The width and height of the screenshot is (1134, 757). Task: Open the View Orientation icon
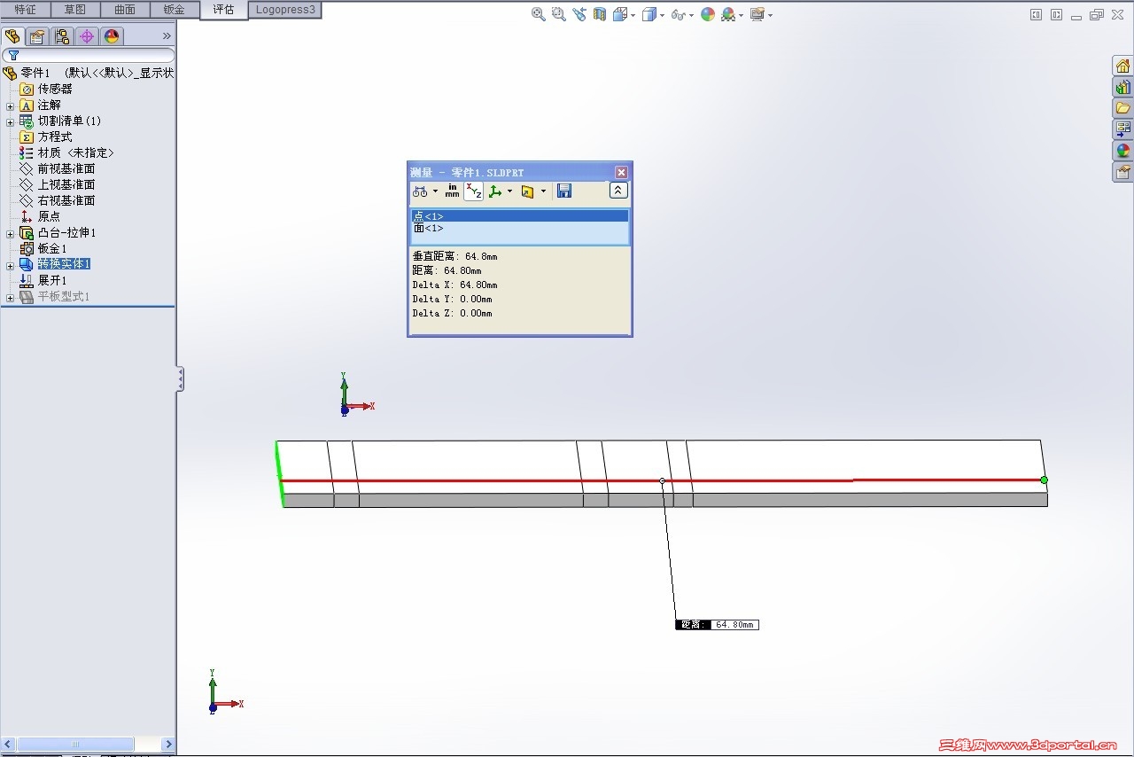tap(620, 14)
